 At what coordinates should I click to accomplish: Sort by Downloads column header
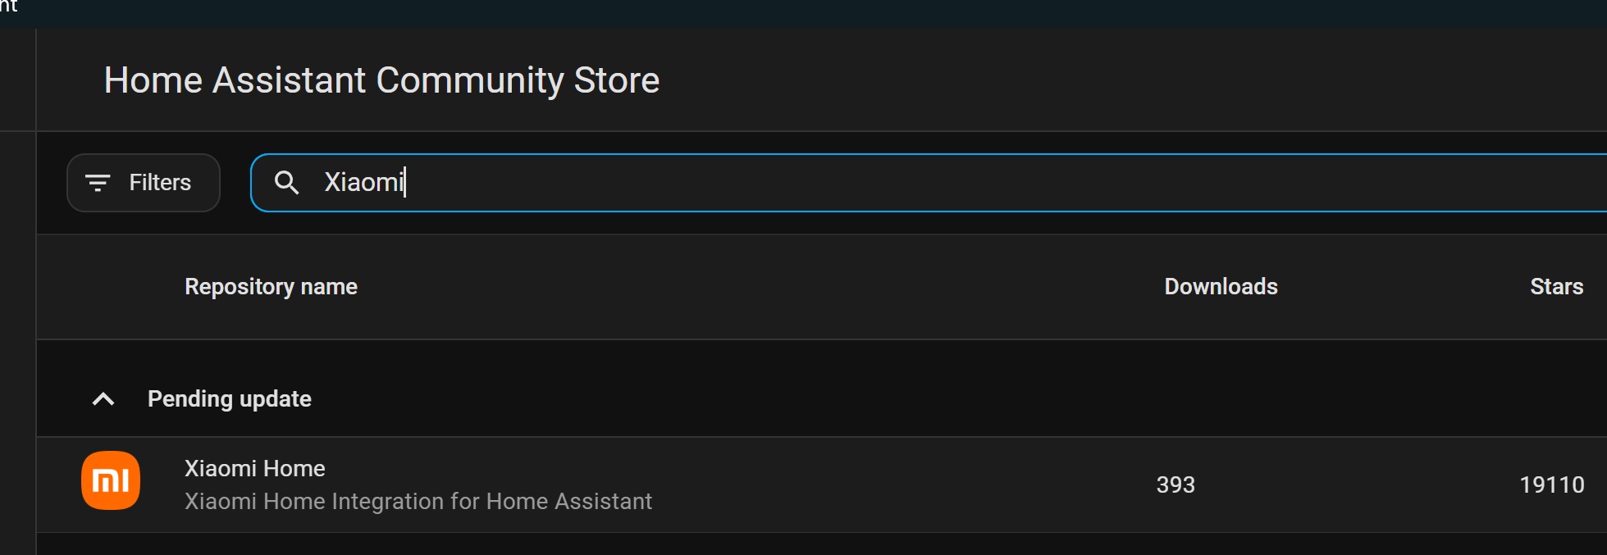coord(1221,287)
